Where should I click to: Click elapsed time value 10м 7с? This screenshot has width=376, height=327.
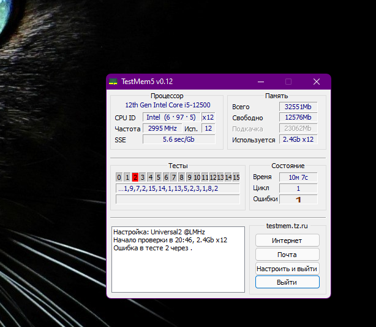[x=298, y=177]
